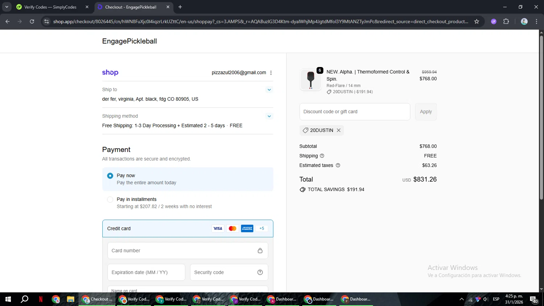Open the notification center icon
The height and width of the screenshot is (306, 544).
tap(534, 299)
